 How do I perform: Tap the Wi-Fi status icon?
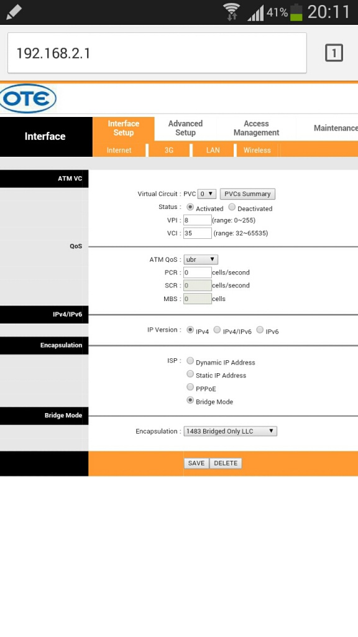pos(232,12)
